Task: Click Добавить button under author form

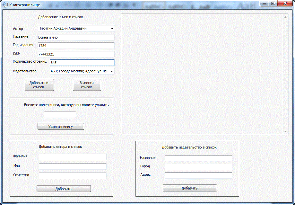Action: click(64, 189)
